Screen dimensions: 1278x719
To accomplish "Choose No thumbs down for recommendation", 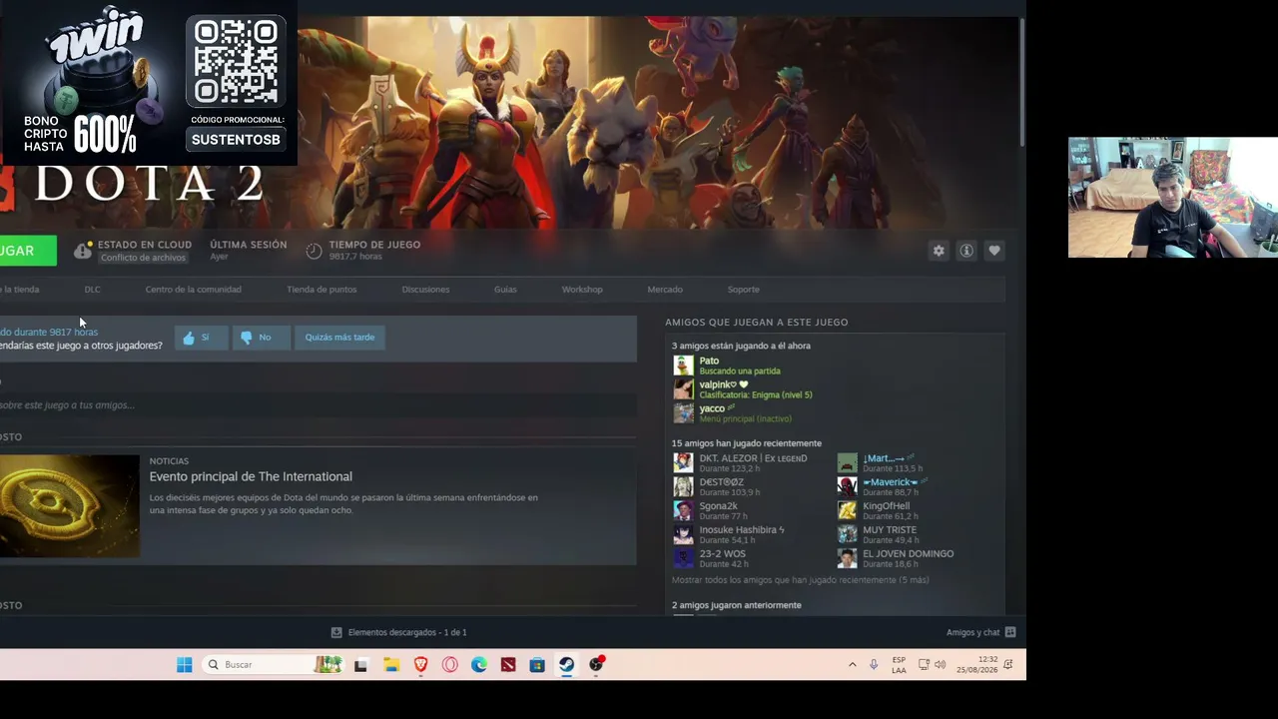I will coord(261,338).
